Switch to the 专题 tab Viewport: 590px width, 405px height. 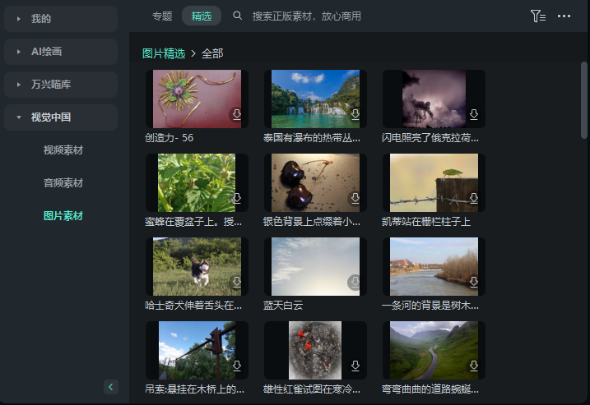coord(162,16)
